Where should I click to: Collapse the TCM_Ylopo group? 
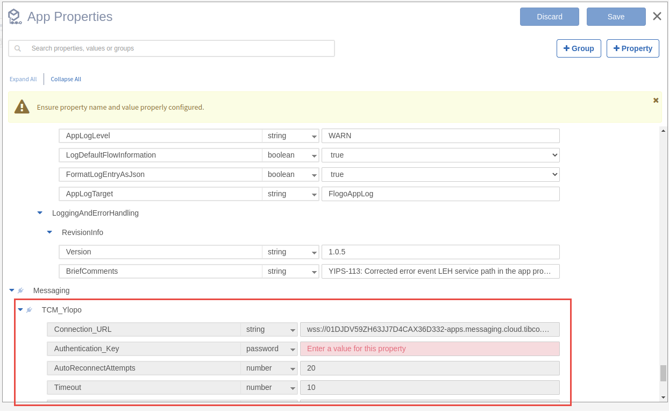click(20, 310)
